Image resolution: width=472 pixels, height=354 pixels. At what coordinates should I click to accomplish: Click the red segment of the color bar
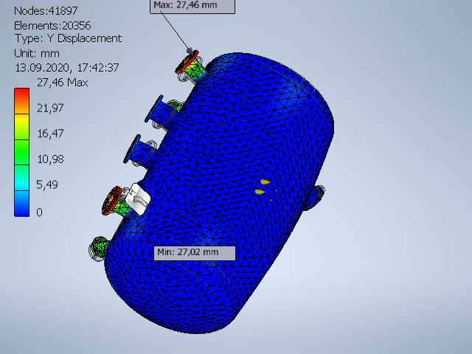(21, 101)
